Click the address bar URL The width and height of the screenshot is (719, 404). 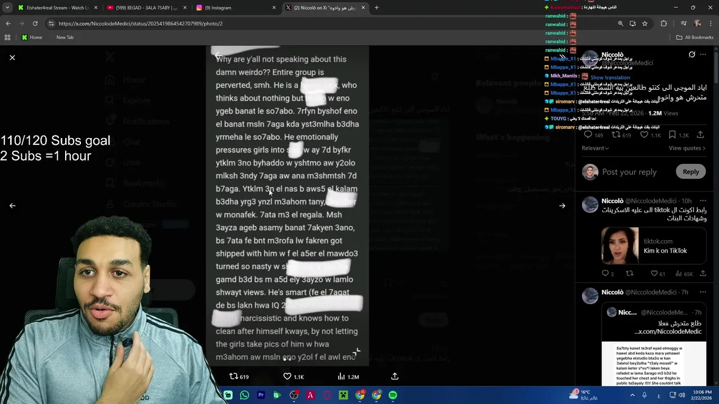140,24
